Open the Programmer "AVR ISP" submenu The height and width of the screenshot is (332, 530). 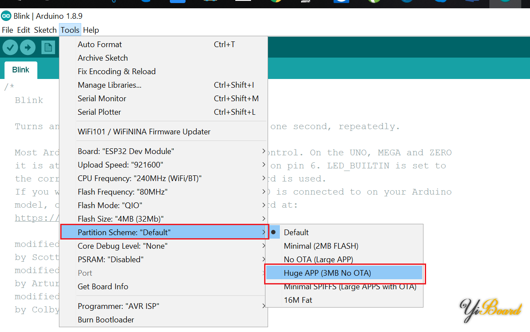[x=118, y=306]
